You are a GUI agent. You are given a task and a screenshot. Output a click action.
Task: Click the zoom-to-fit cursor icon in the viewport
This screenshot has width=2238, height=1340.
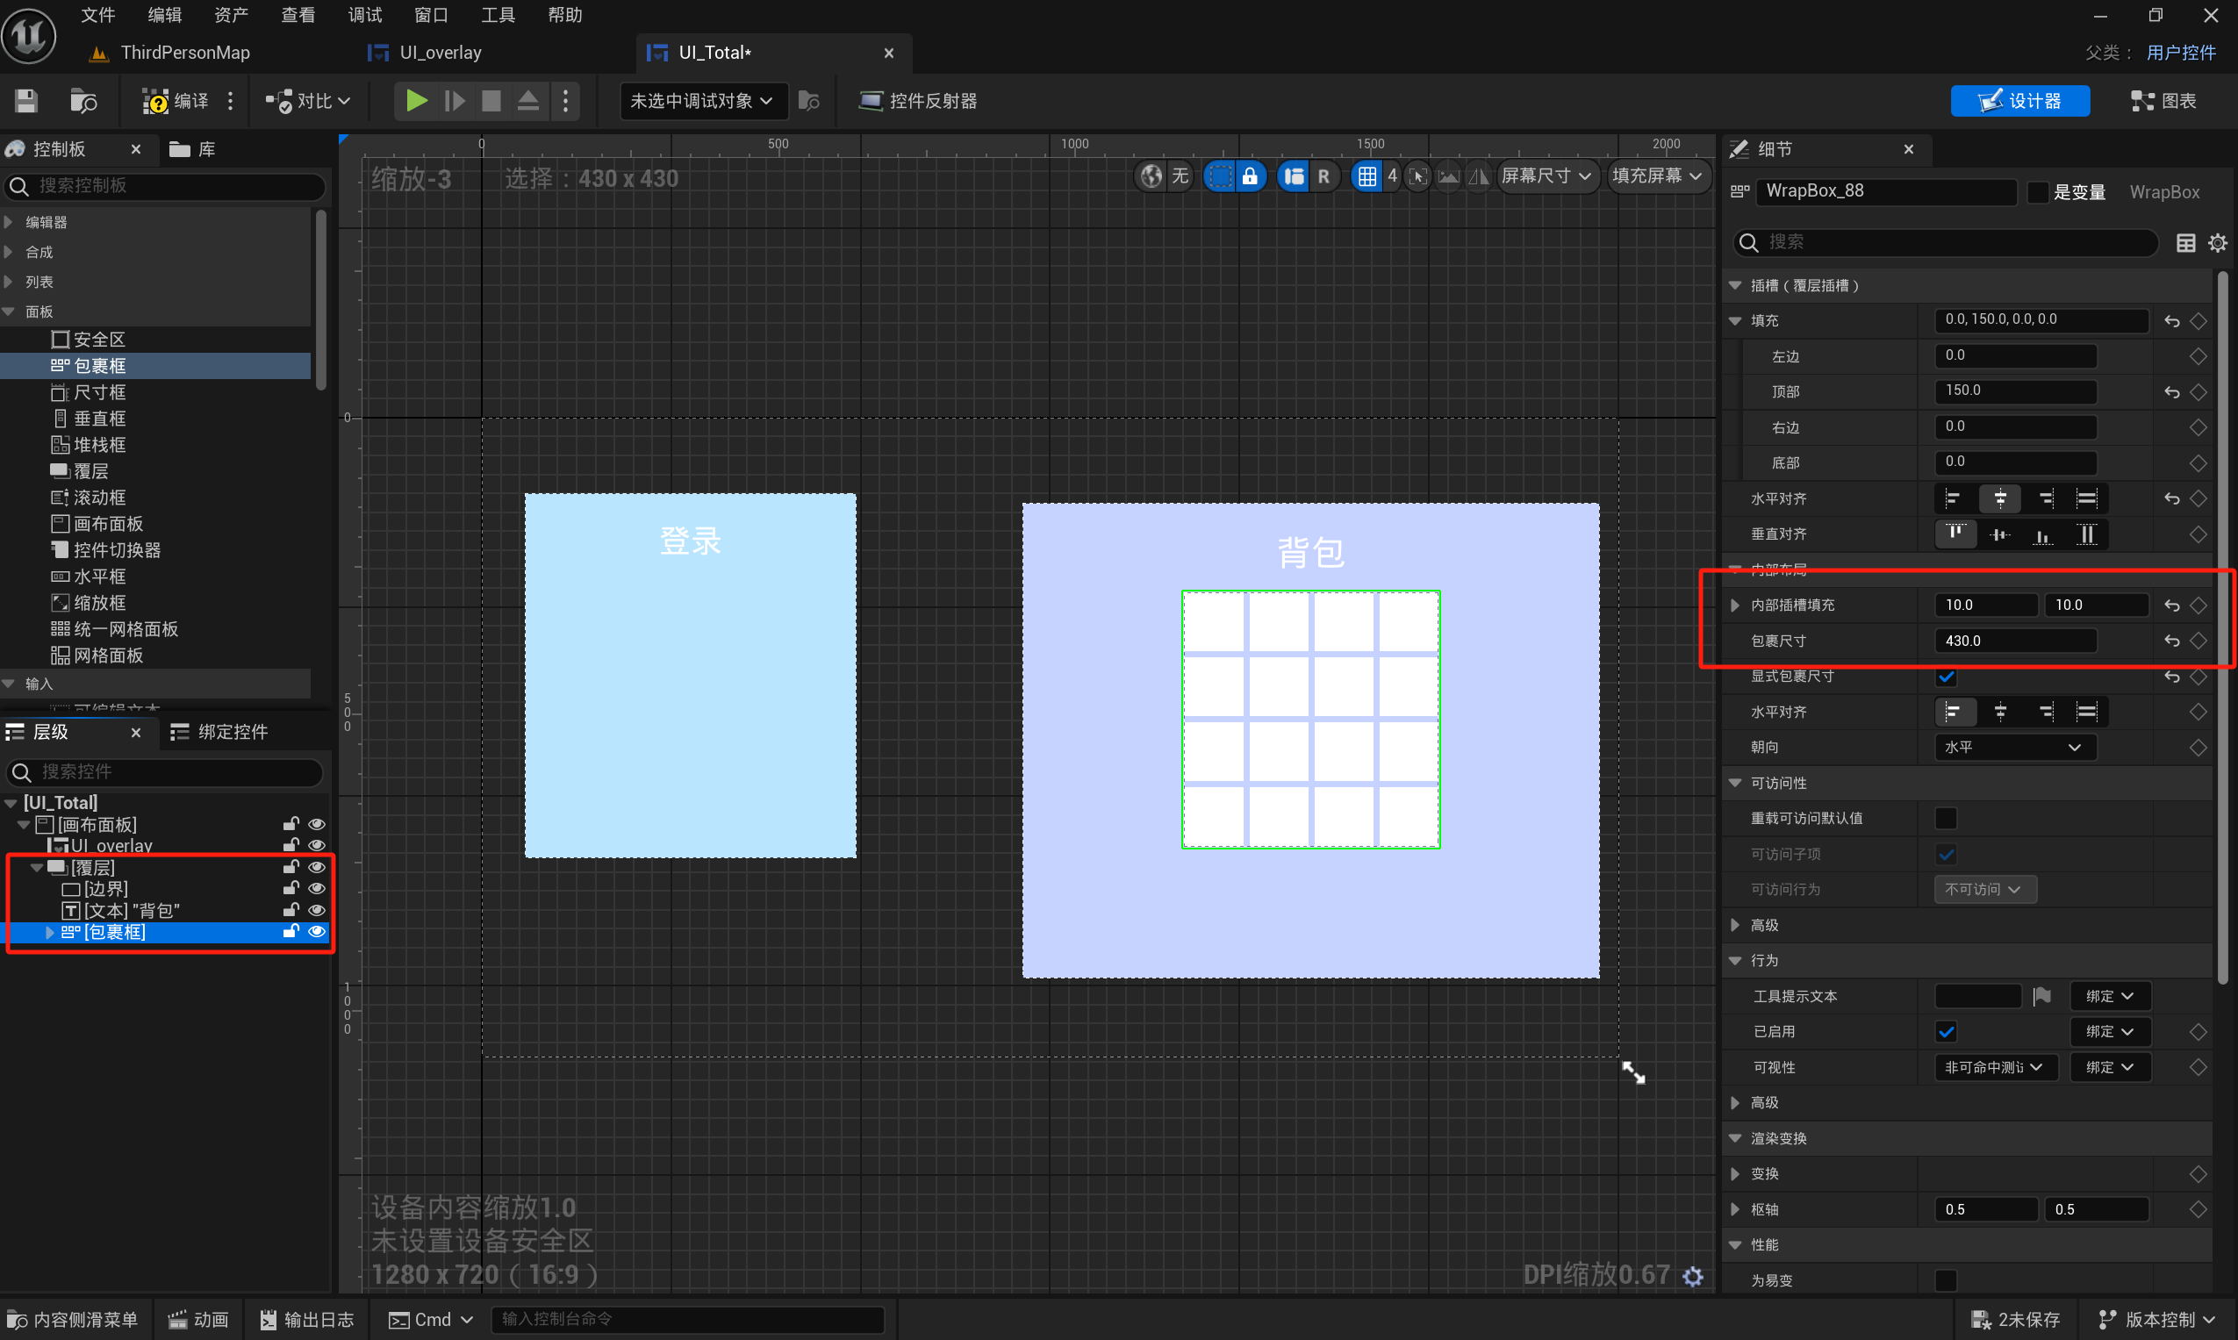click(x=1418, y=176)
